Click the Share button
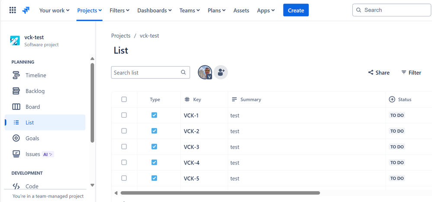Viewport: 432px width, 202px height. click(379, 73)
